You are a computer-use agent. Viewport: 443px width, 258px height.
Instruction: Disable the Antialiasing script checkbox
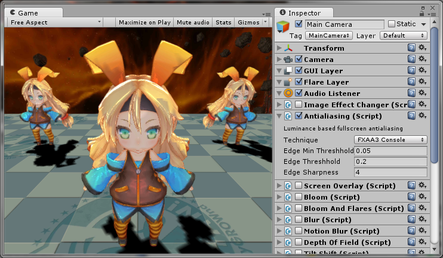[x=299, y=116]
